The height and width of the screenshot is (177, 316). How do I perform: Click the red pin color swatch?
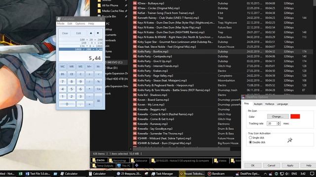(295, 117)
